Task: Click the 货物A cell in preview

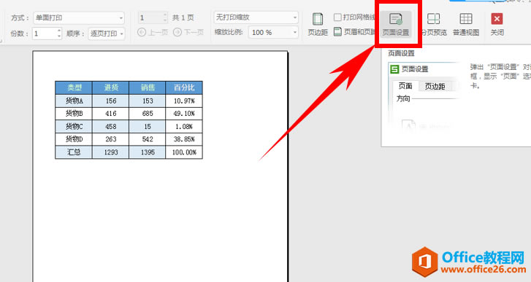Action: click(x=74, y=101)
